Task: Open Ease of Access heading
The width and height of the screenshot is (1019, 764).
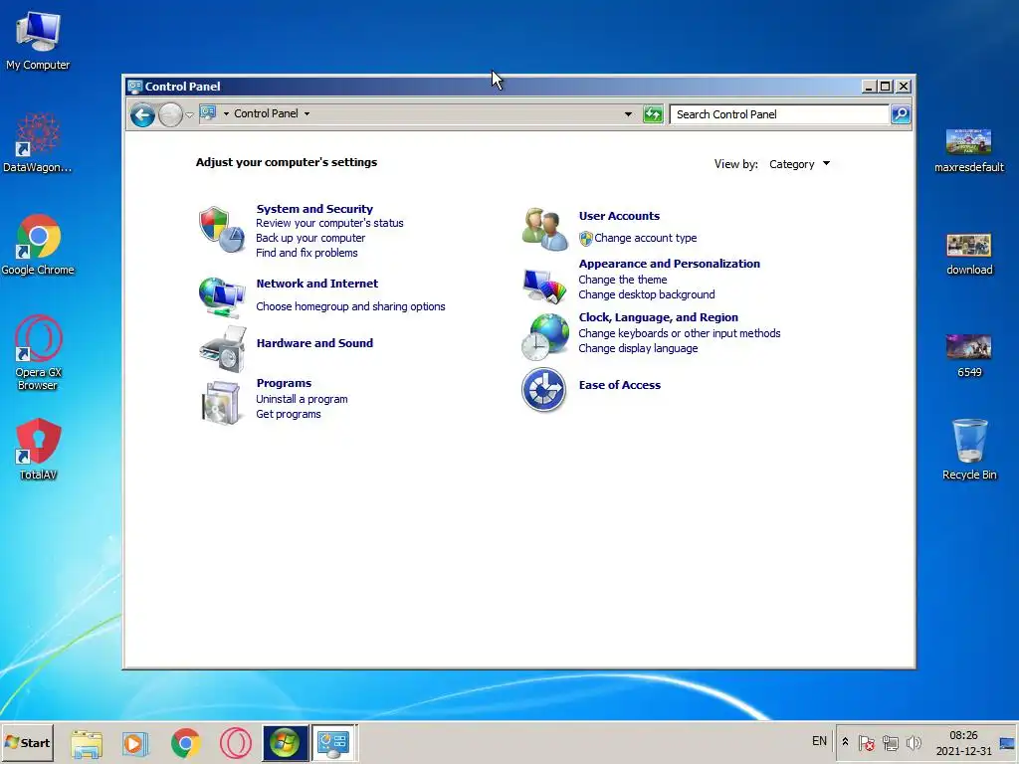Action: pyautogui.click(x=619, y=385)
